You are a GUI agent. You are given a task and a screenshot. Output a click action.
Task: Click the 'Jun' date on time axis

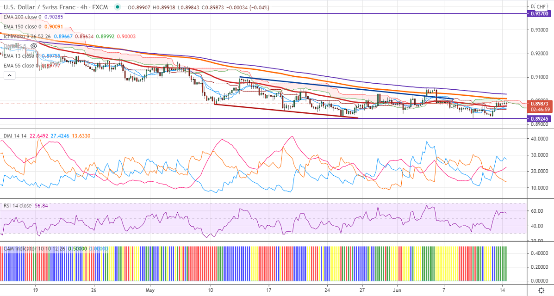tap(398, 290)
